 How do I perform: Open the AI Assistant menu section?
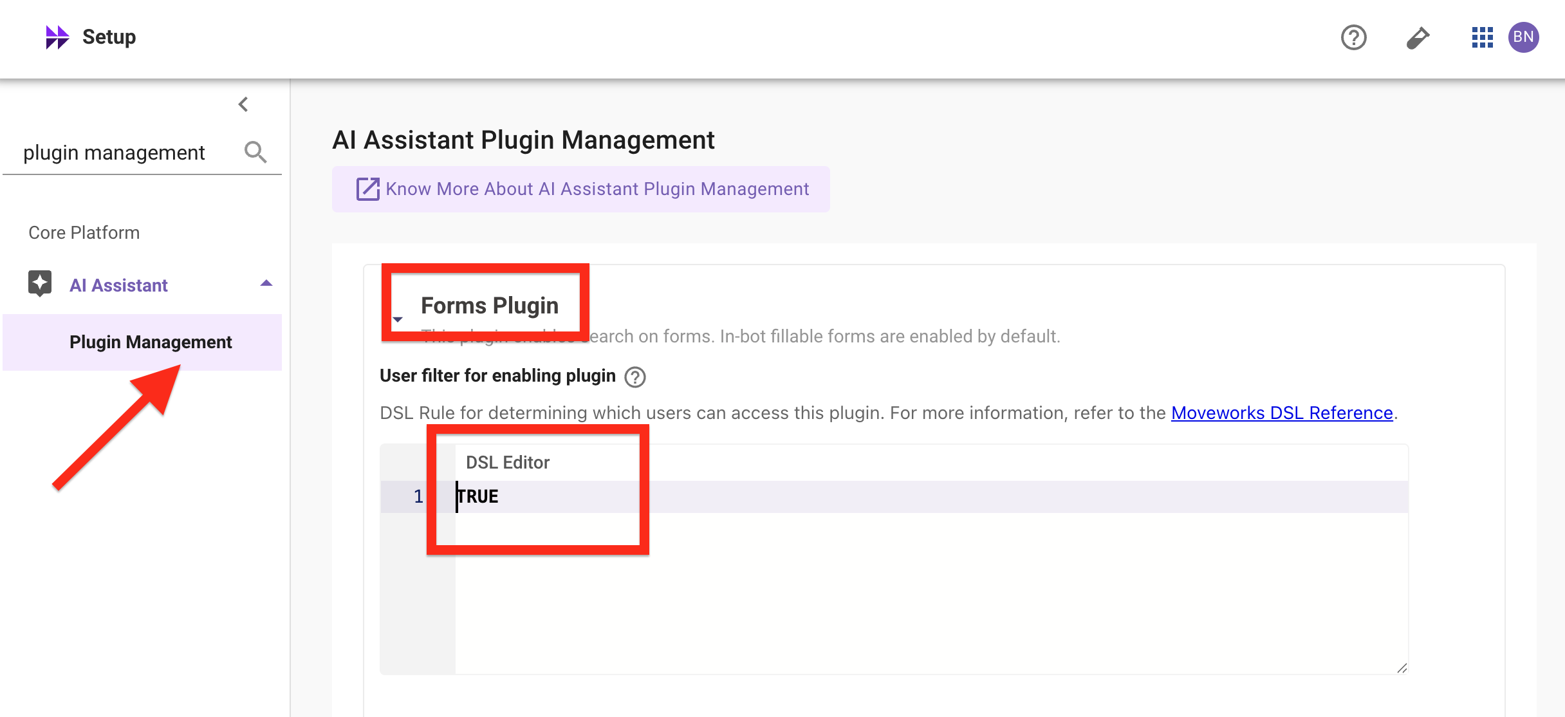point(118,285)
